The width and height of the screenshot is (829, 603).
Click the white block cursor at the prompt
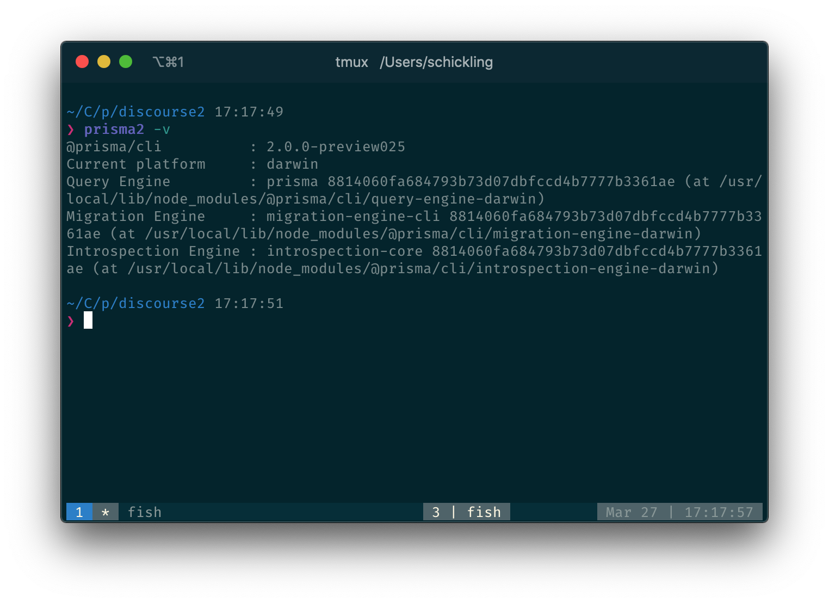(x=88, y=321)
